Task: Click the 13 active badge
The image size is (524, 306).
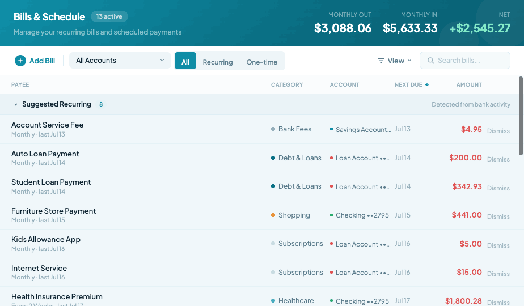Action: [109, 16]
